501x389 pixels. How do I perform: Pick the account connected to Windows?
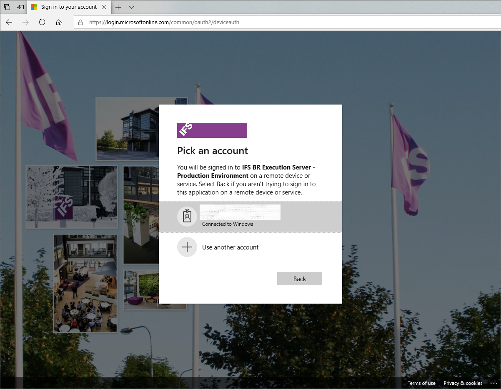(x=250, y=217)
